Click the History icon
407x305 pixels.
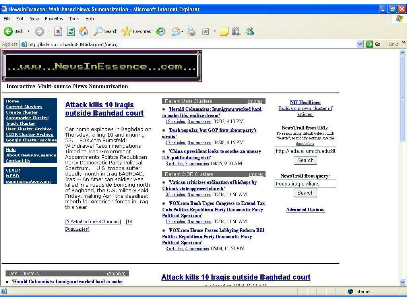tap(161, 31)
